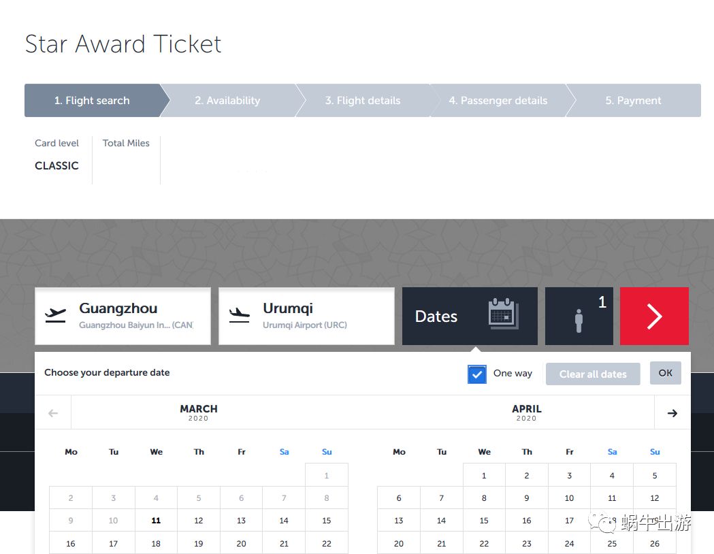Click the calendar icon in Dates box
This screenshot has height=554, width=714.
coord(503,314)
